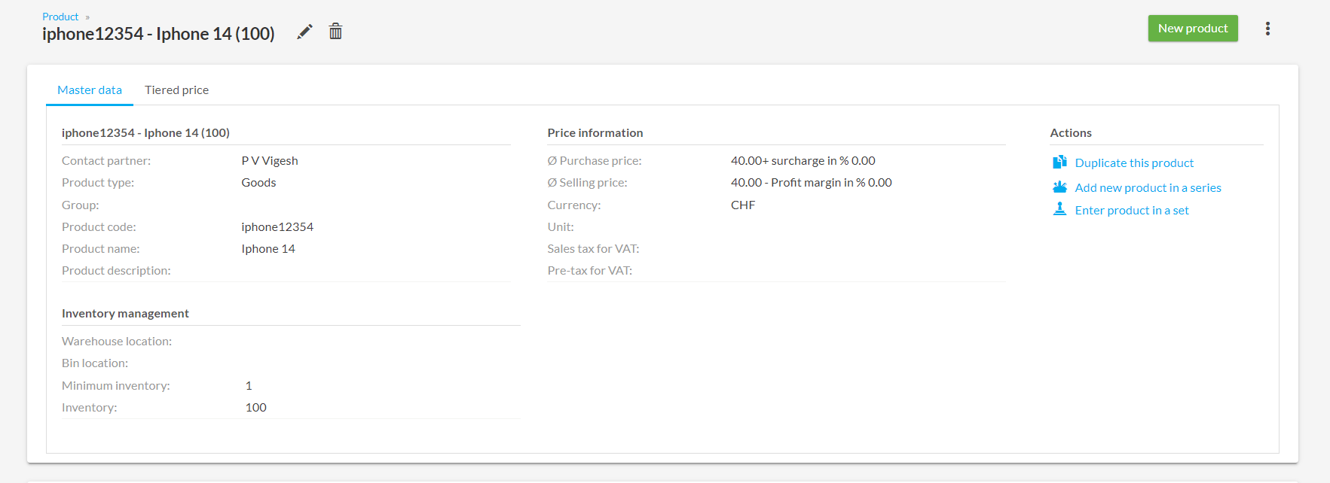Click the pencil edit icon beside title
Screen dimensions: 1330x483
point(304,32)
